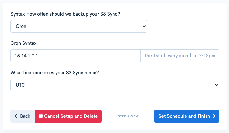Click the chevron on the UTC timezone selector
The height and width of the screenshot is (133, 229).
click(216, 85)
